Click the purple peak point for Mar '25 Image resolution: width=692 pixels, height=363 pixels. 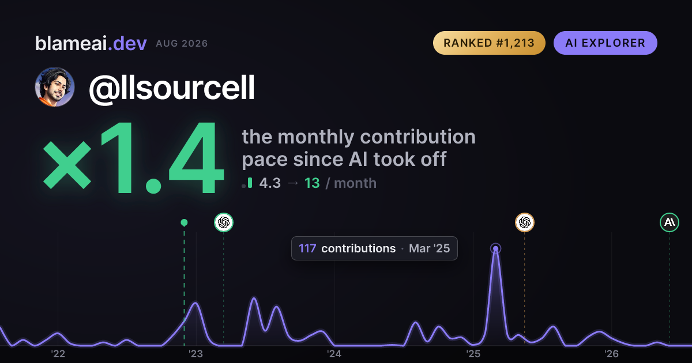[x=495, y=249]
